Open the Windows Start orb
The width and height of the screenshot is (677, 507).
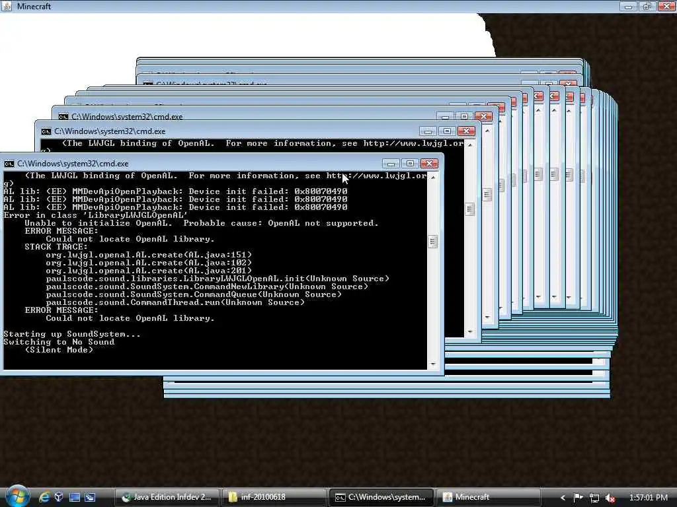point(17,496)
